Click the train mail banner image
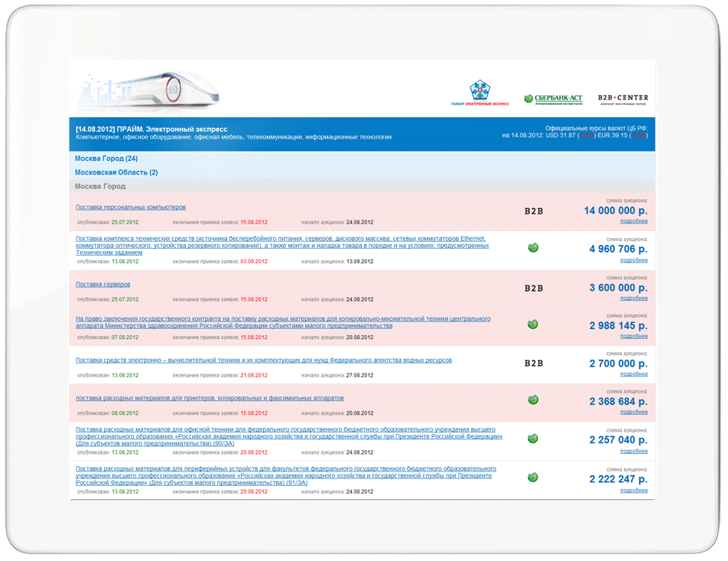 [148, 92]
